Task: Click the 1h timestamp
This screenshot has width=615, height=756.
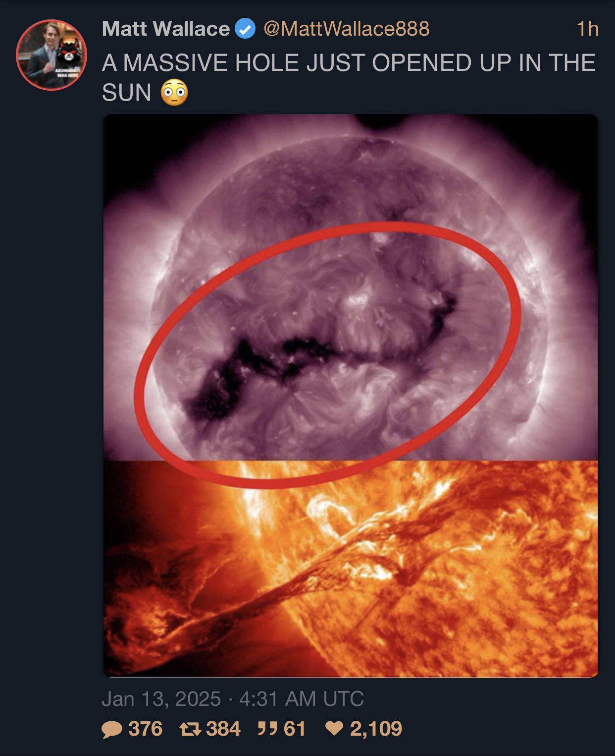Action: click(x=588, y=29)
